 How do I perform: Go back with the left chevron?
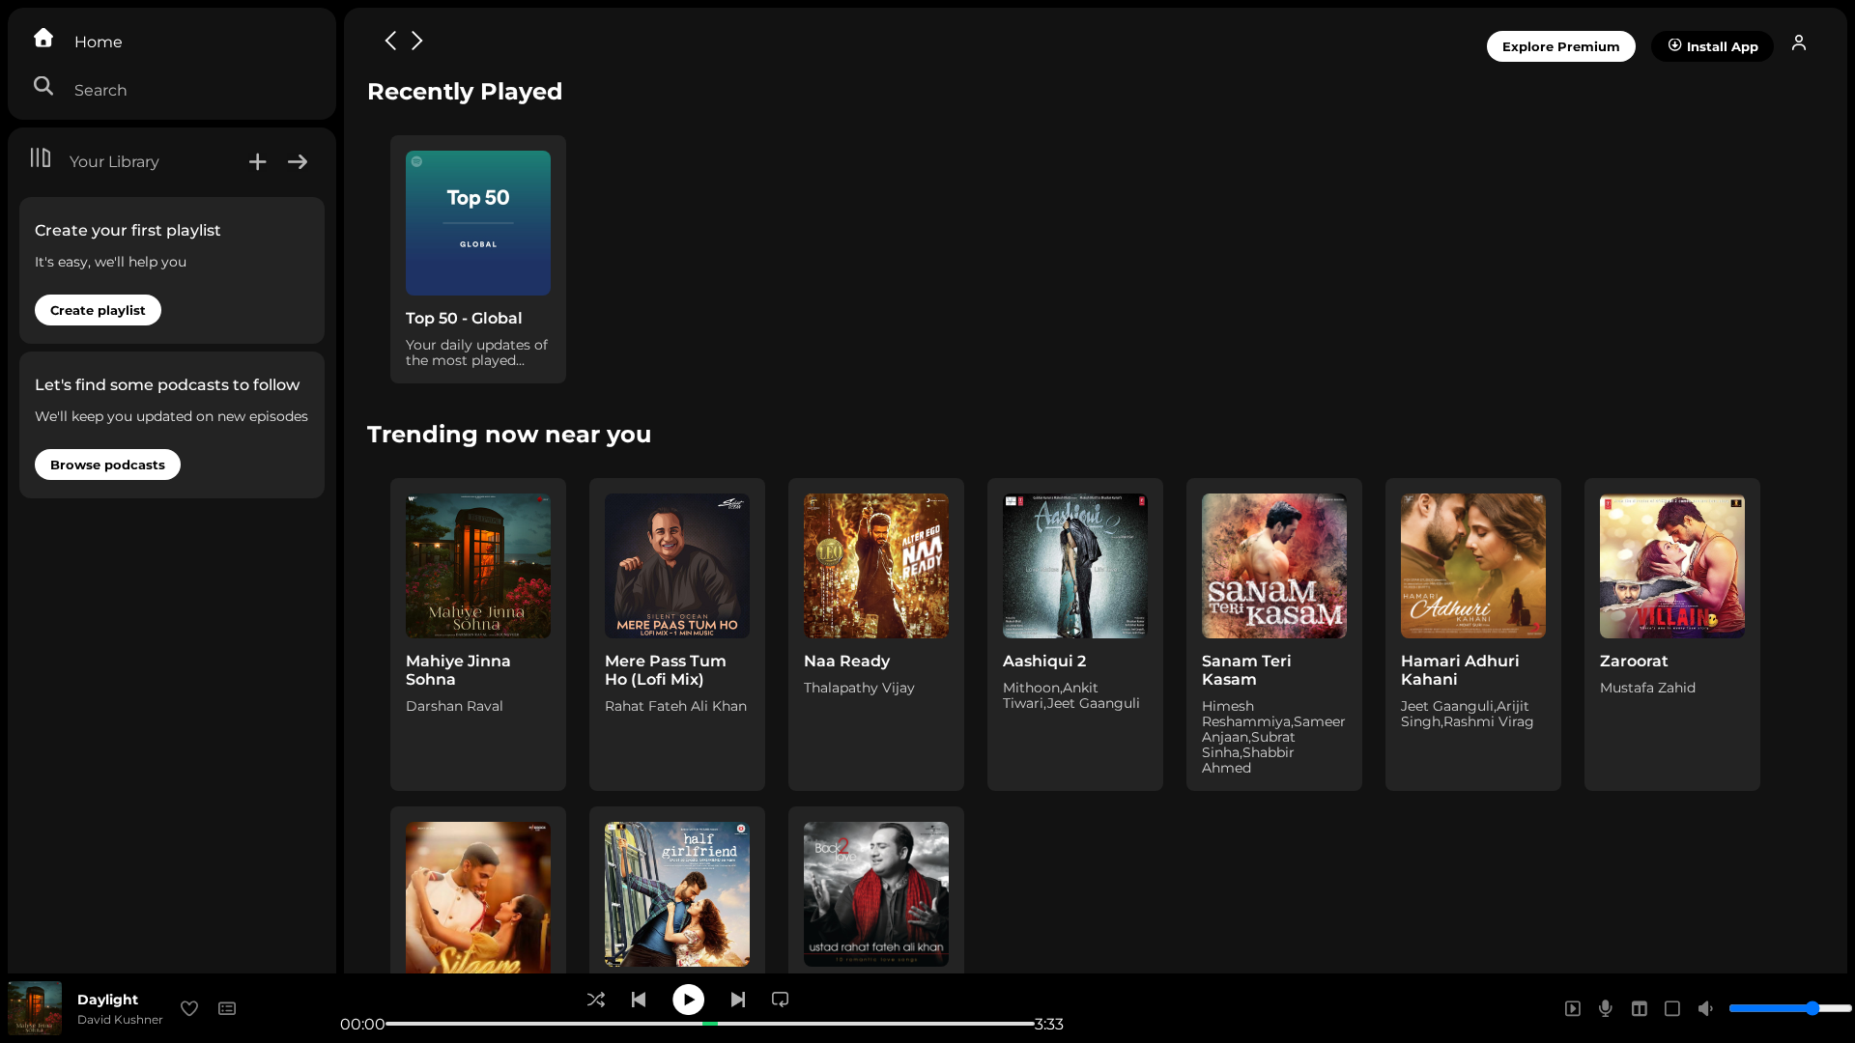(390, 41)
